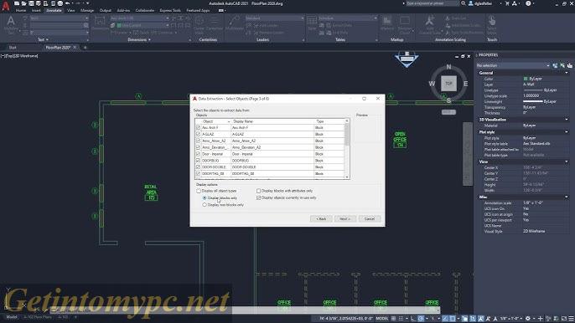The image size is (575, 323).
Task: Uncheck the Aec Arch F object row
Action: [198, 127]
